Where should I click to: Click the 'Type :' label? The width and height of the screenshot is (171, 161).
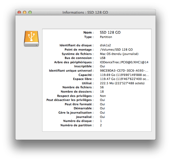(89, 37)
